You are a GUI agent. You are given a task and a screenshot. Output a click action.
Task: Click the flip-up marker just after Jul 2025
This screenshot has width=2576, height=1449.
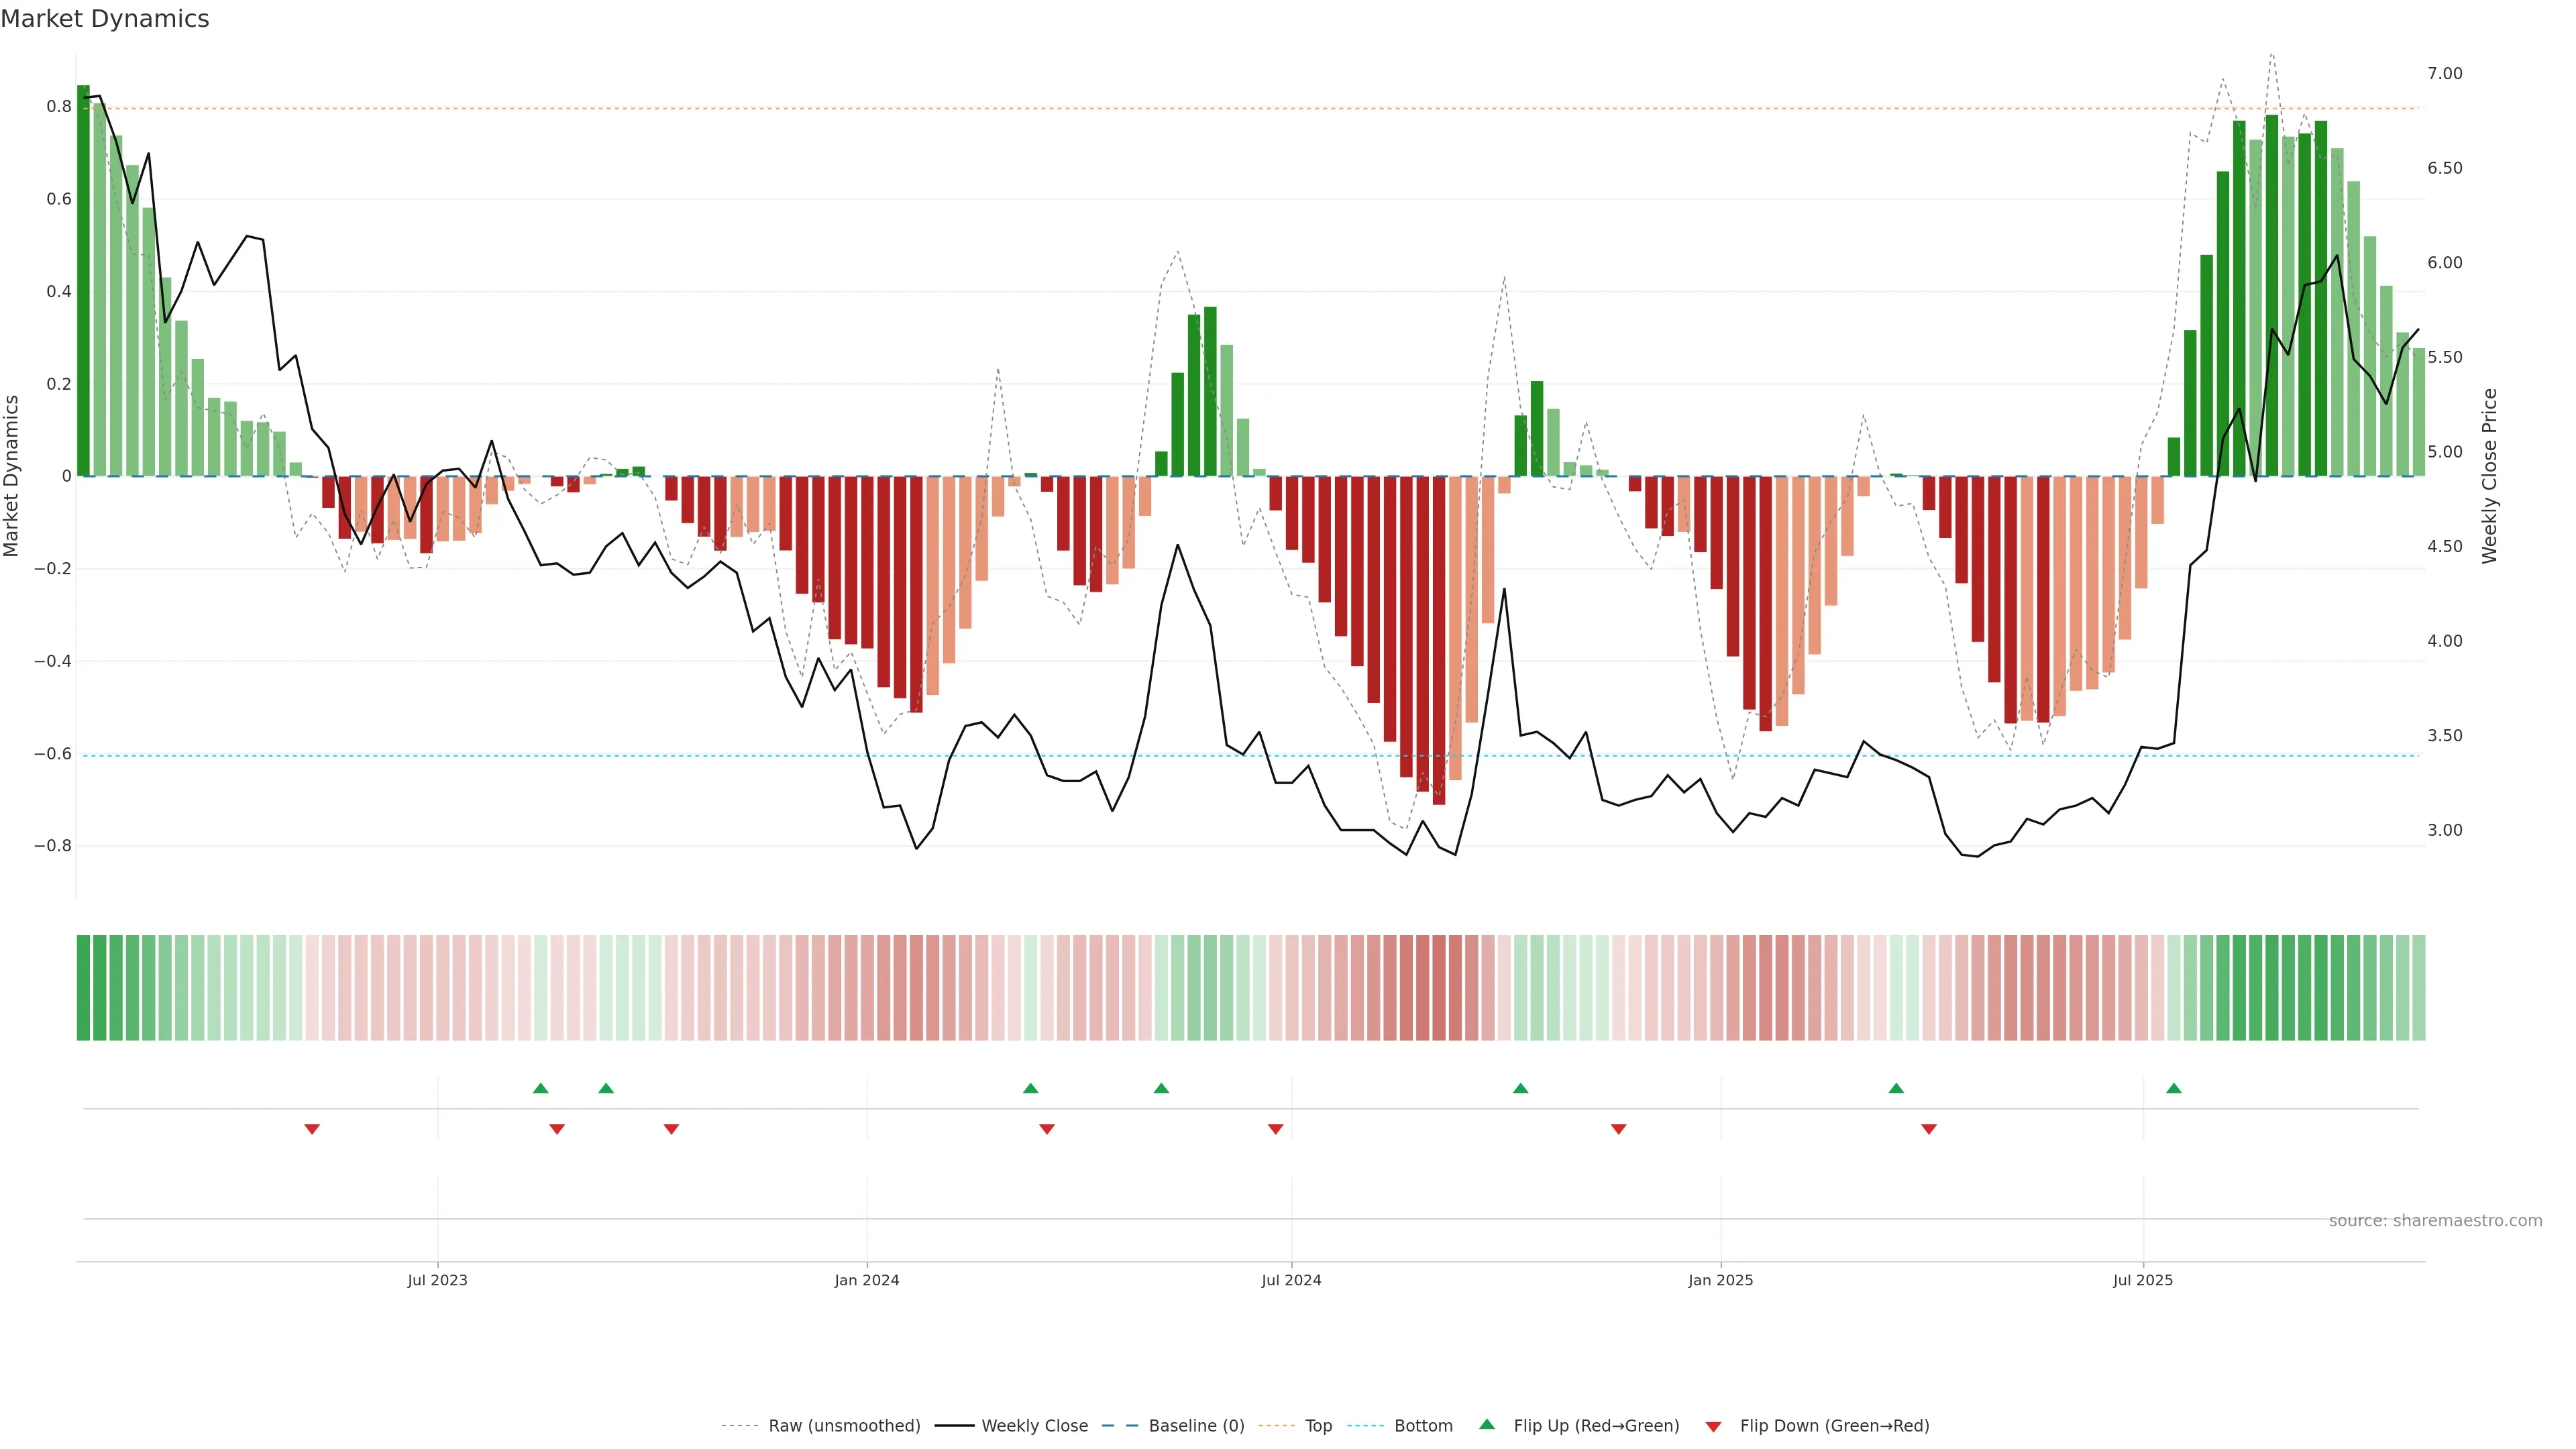click(2174, 1088)
